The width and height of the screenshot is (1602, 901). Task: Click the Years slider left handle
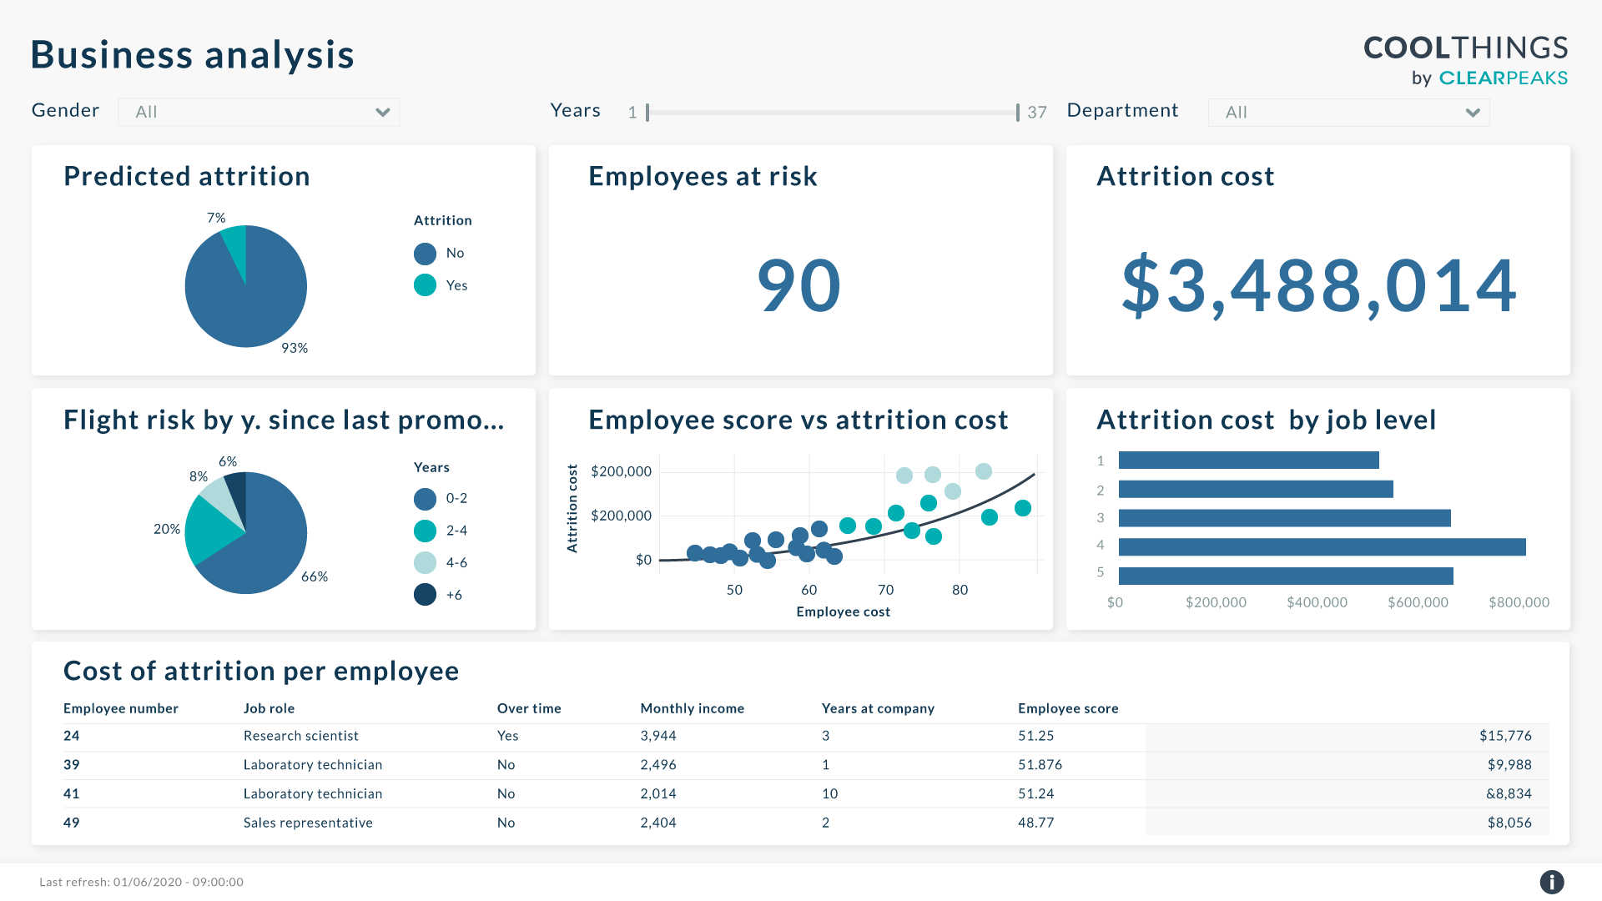click(647, 112)
